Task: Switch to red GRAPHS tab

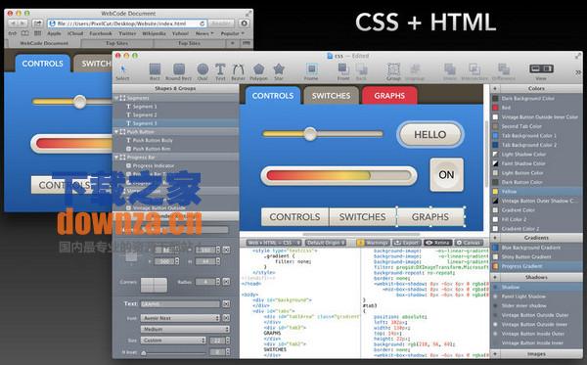Action: tap(389, 96)
